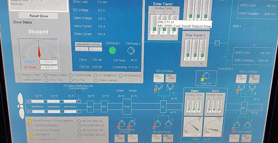Image resolution: width=278 pixels, height=143 pixels.
Task: Click the running CW Pump 1 icon
Action: pos(113,50)
